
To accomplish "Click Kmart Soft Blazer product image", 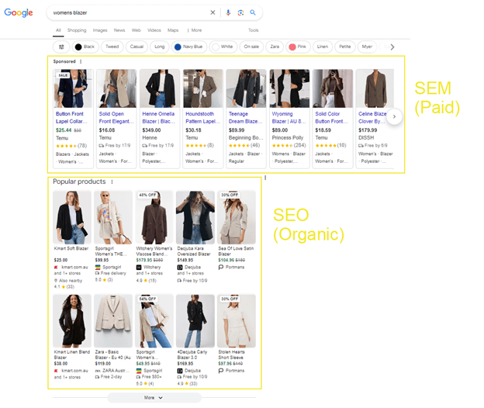I will click(72, 218).
